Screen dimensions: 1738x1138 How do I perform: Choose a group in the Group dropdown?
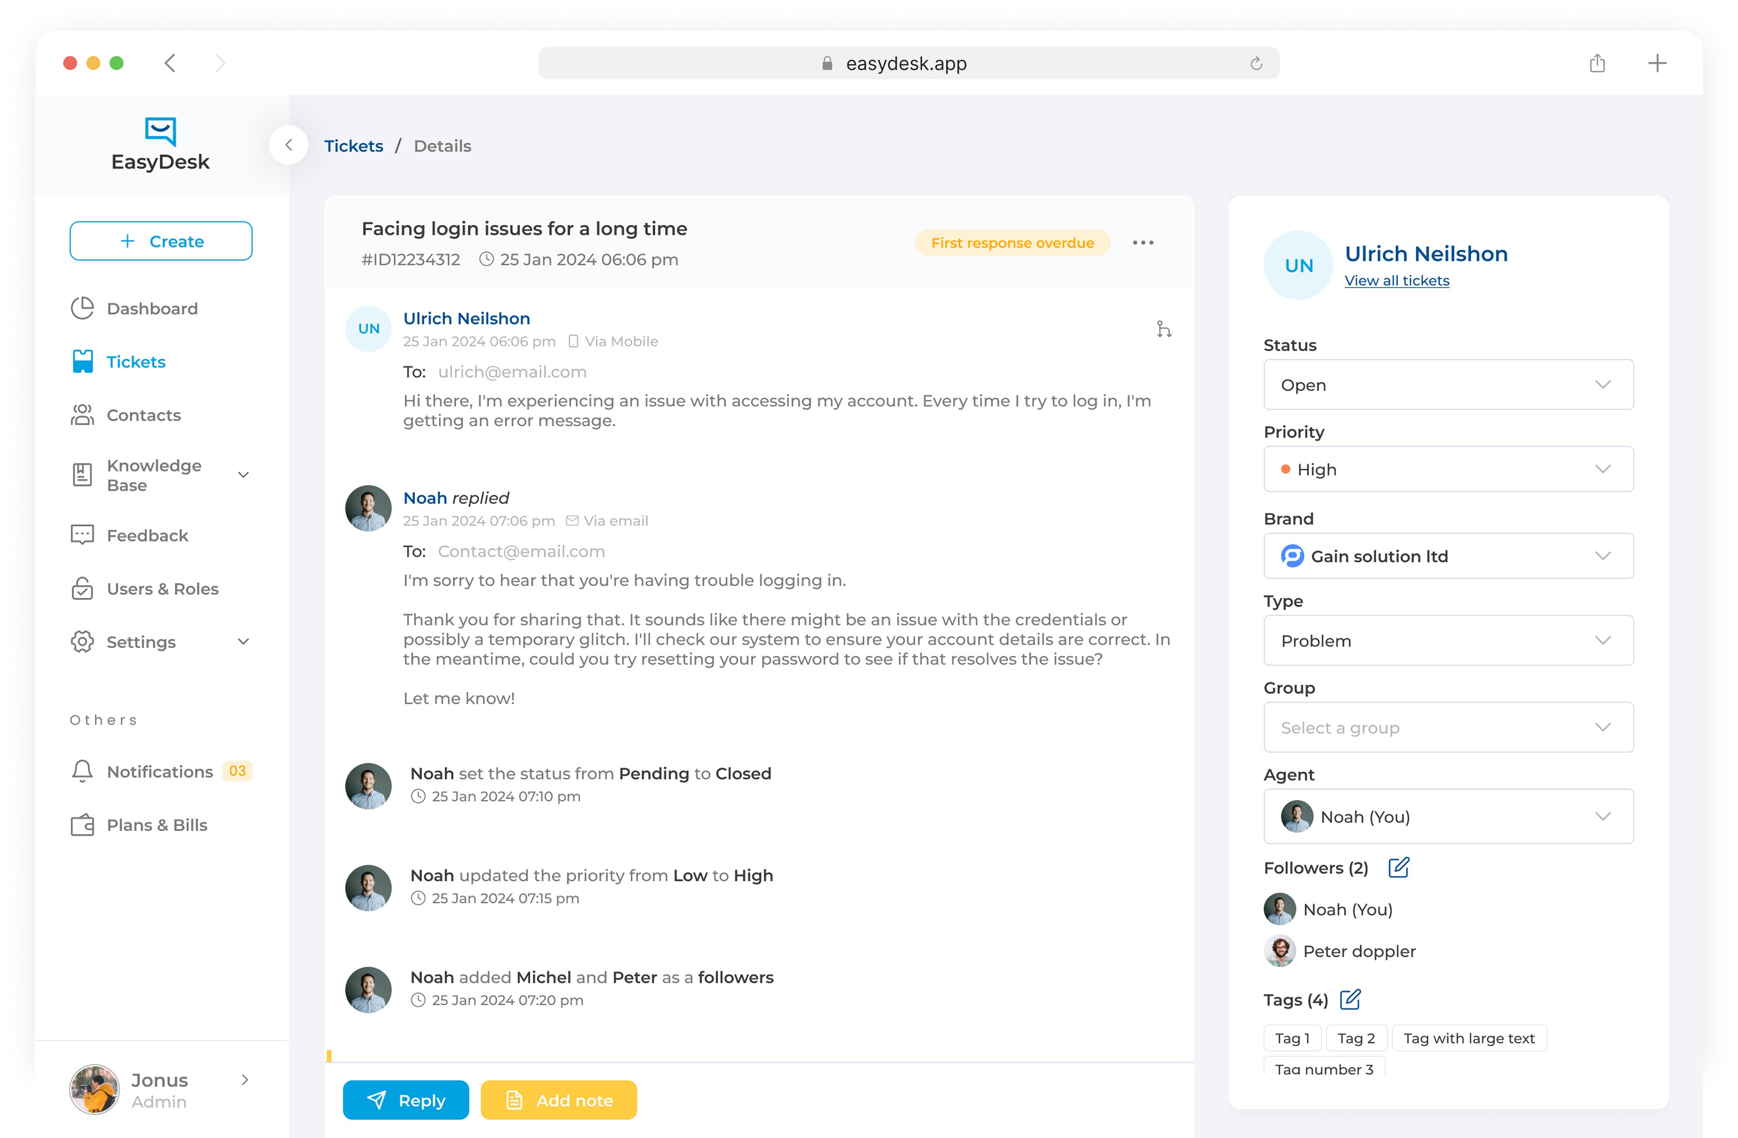pyautogui.click(x=1448, y=728)
